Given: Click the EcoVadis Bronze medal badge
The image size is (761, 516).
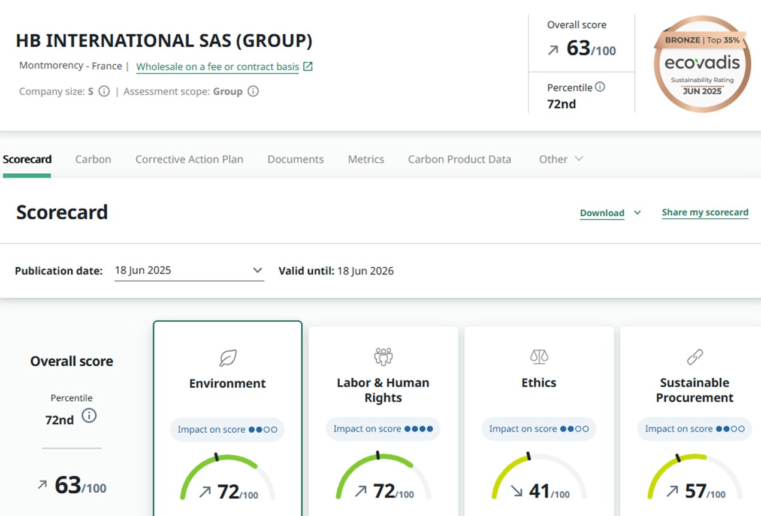Looking at the screenshot, I should [x=702, y=64].
